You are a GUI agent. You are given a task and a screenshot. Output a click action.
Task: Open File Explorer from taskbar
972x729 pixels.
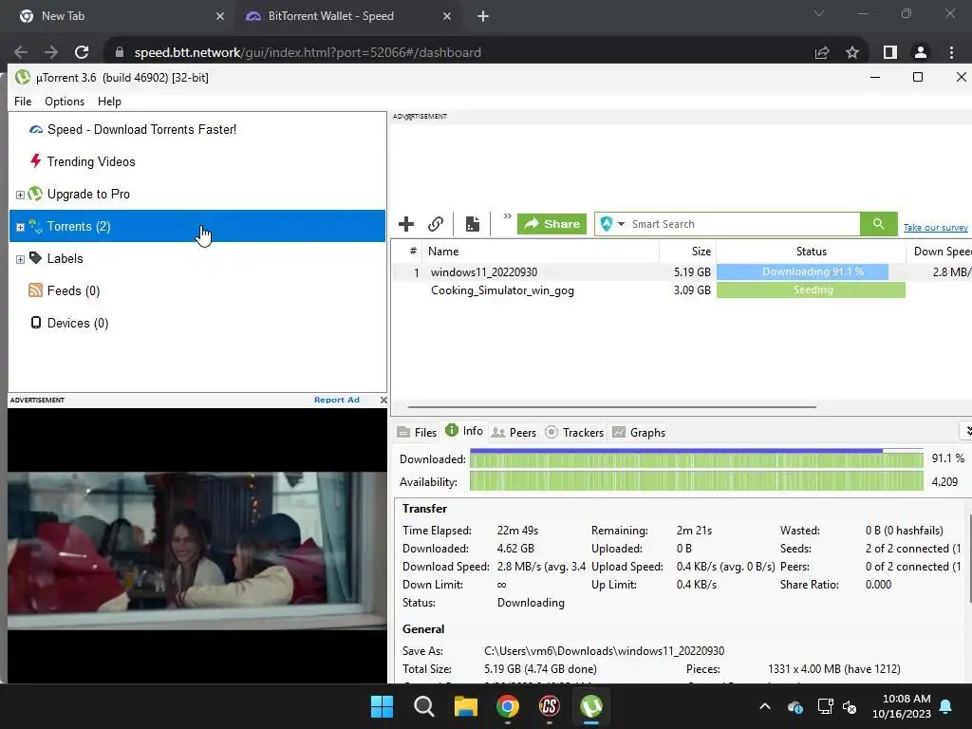[465, 706]
